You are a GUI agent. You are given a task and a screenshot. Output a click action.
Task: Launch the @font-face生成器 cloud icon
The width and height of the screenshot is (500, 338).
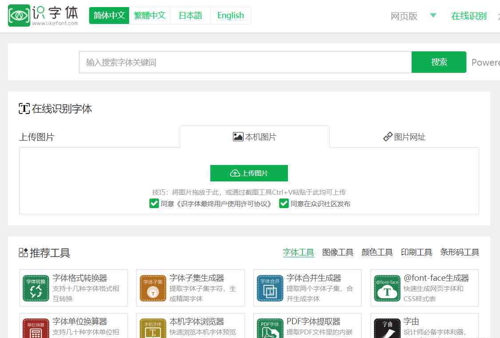click(x=387, y=288)
